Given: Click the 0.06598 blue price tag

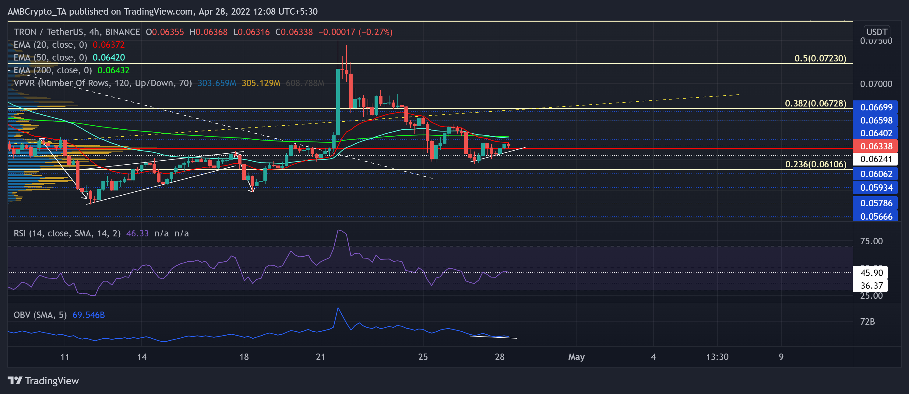Looking at the screenshot, I should coord(876,120).
